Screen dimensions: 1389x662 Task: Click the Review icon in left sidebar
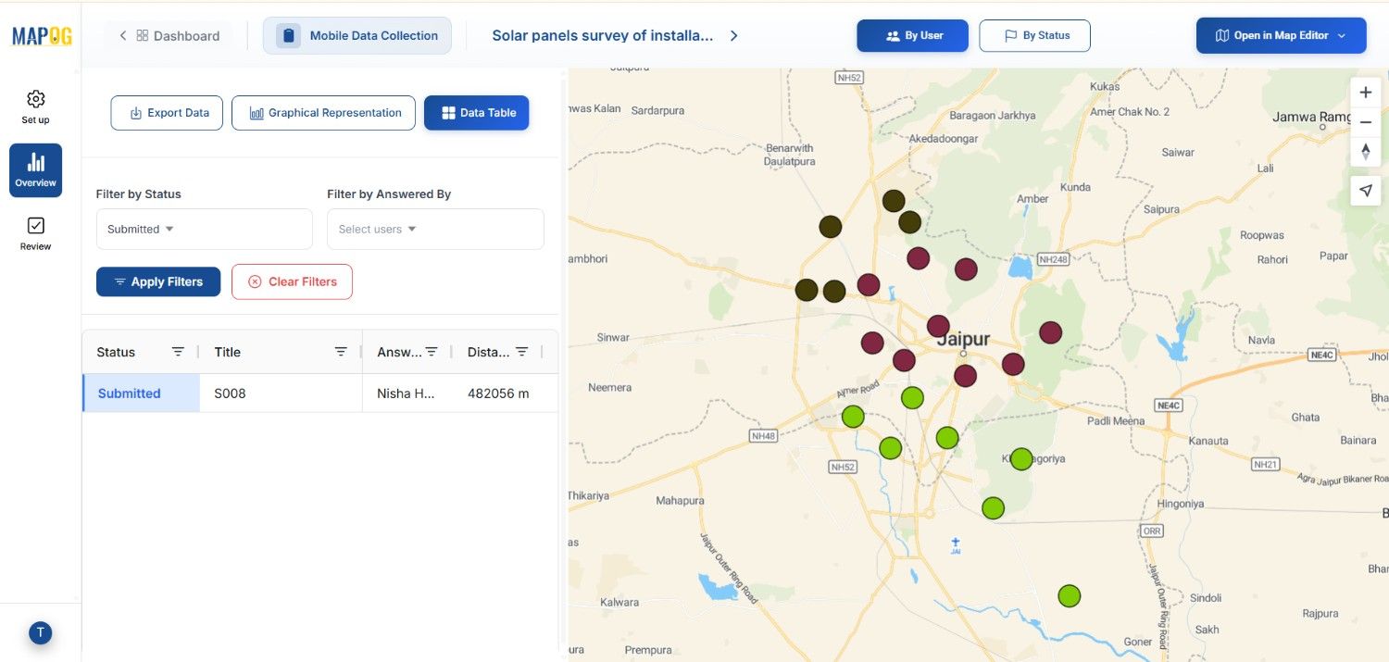(35, 231)
